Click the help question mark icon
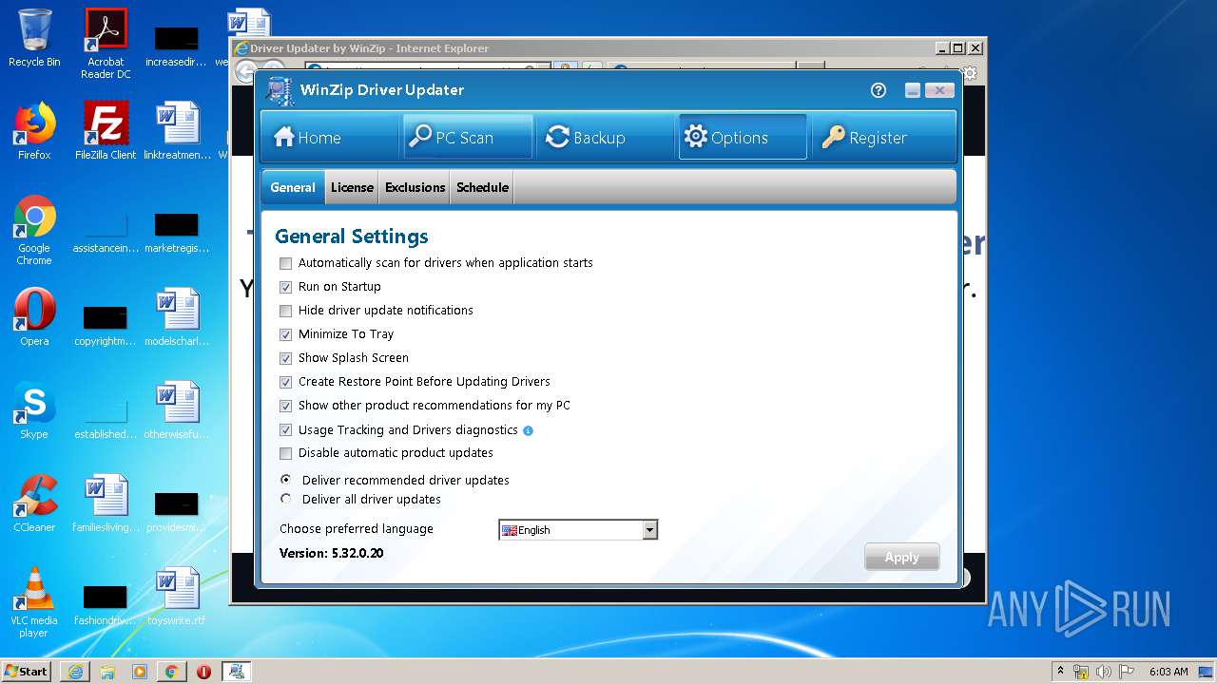1217x684 pixels. tap(879, 90)
